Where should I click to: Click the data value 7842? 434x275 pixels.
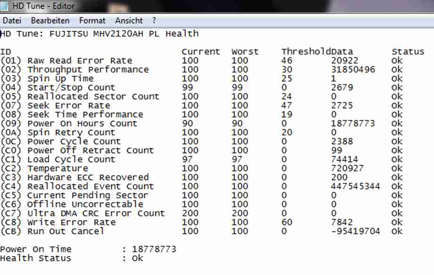click(x=342, y=222)
